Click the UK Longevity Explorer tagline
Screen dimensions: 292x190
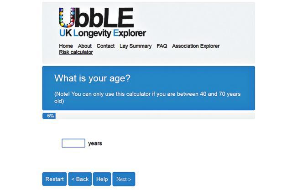coord(102,33)
